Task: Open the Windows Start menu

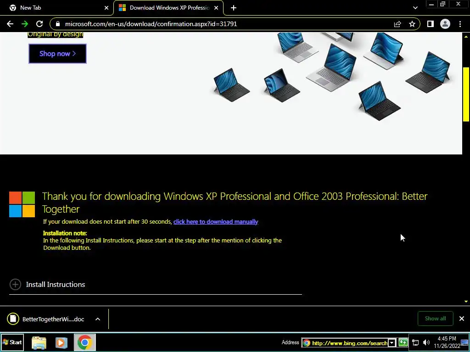Action: pyautogui.click(x=12, y=342)
